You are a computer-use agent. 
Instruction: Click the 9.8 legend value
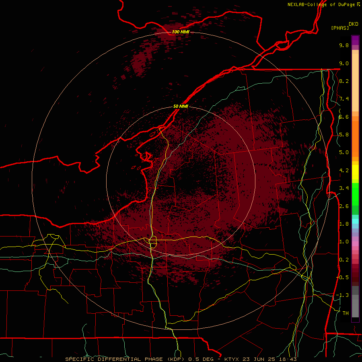point(344,45)
